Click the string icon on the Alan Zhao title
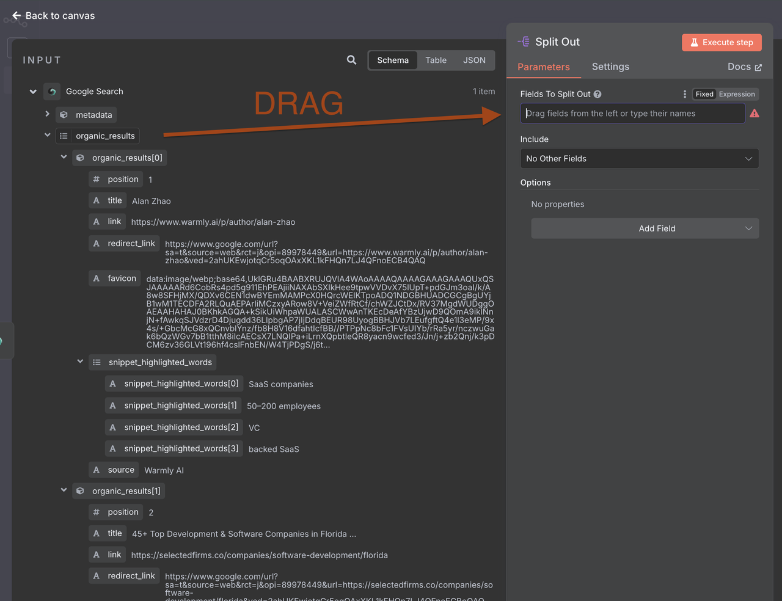This screenshot has width=782, height=601. tap(96, 200)
